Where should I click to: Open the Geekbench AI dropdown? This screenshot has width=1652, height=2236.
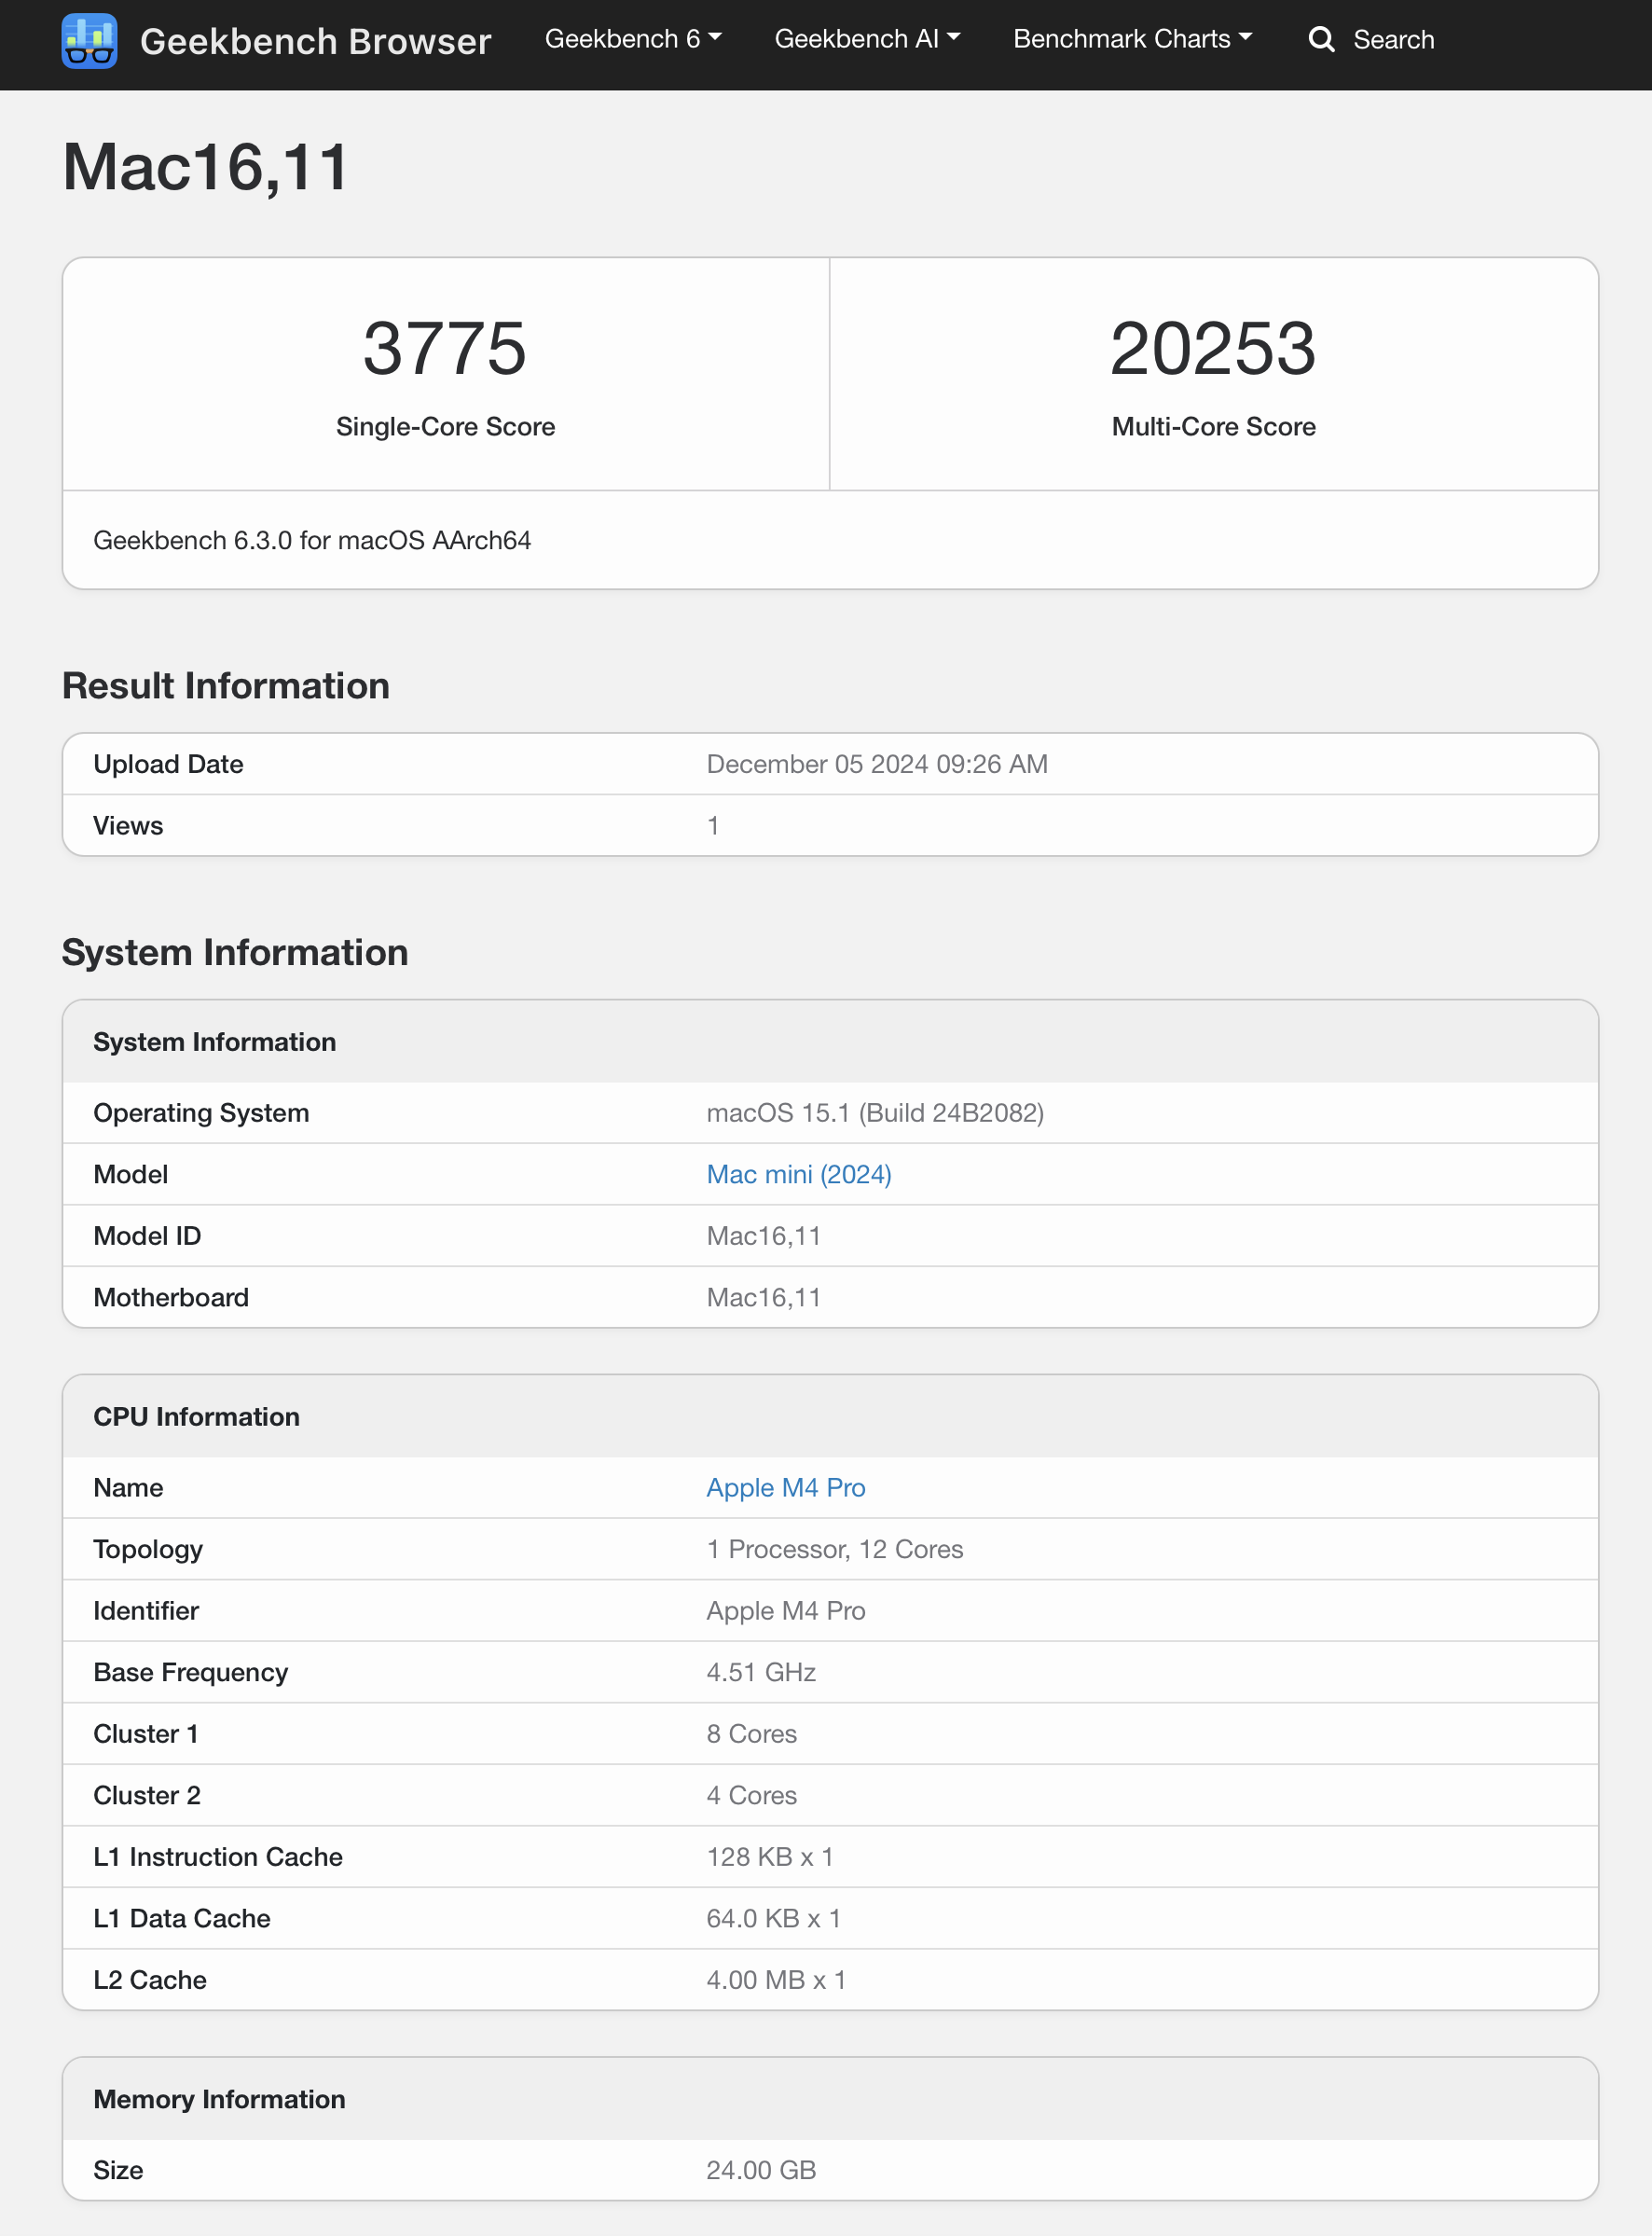pyautogui.click(x=866, y=38)
